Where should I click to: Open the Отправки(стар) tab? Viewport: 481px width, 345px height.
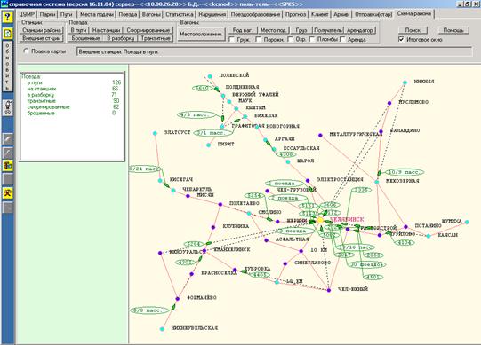pyautogui.click(x=373, y=14)
